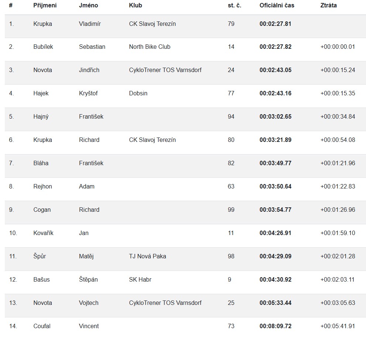The width and height of the screenshot is (366, 340).
Task: Click the Jméno column header
Action: tap(88, 6)
